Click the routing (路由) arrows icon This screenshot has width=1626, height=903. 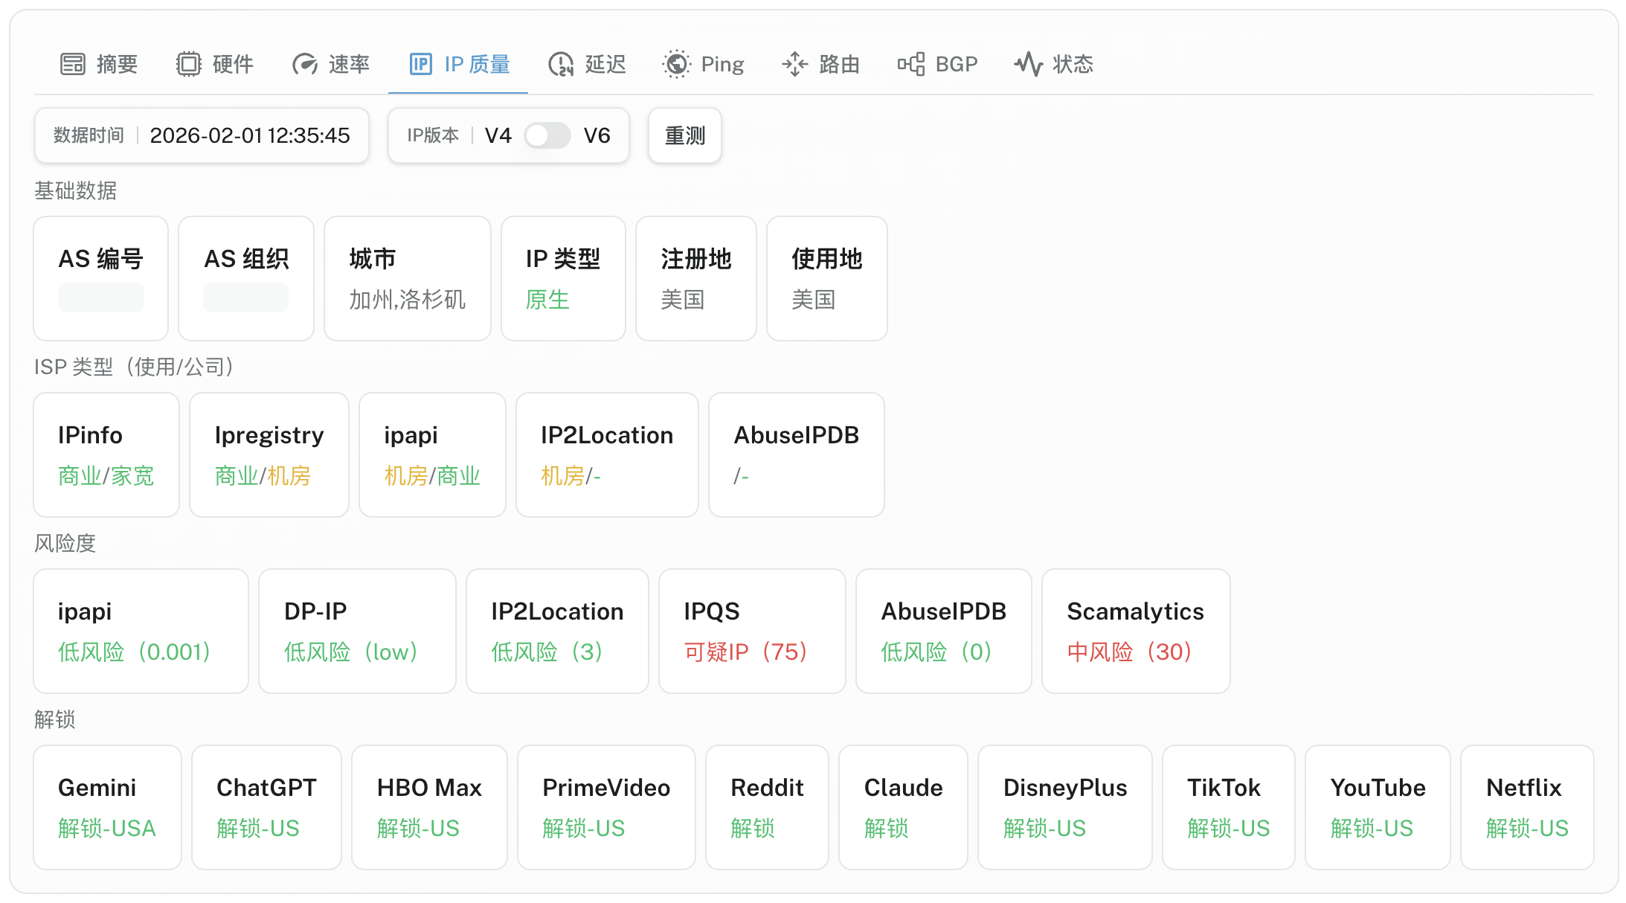[794, 64]
